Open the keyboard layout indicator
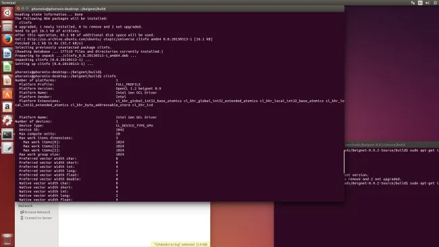The width and height of the screenshot is (439, 247). click(x=420, y=3)
